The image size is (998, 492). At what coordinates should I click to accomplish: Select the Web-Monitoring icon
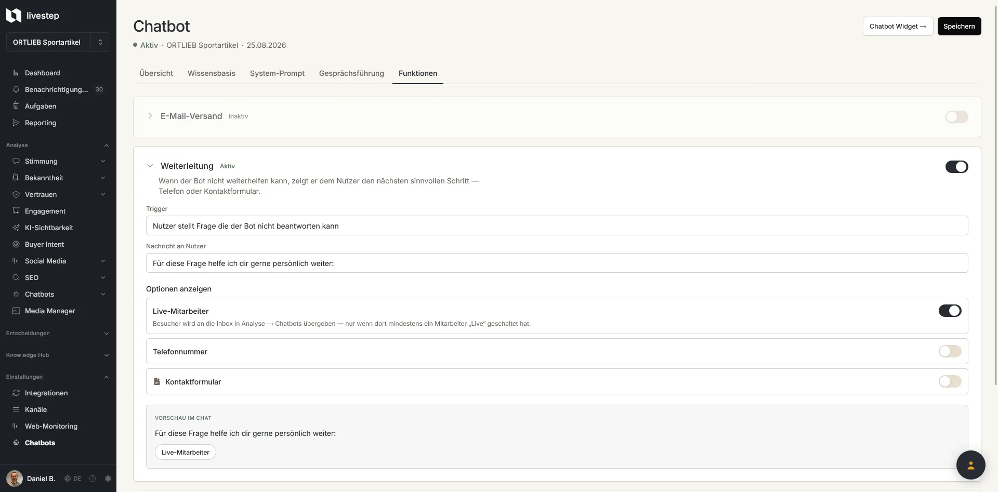pos(16,426)
